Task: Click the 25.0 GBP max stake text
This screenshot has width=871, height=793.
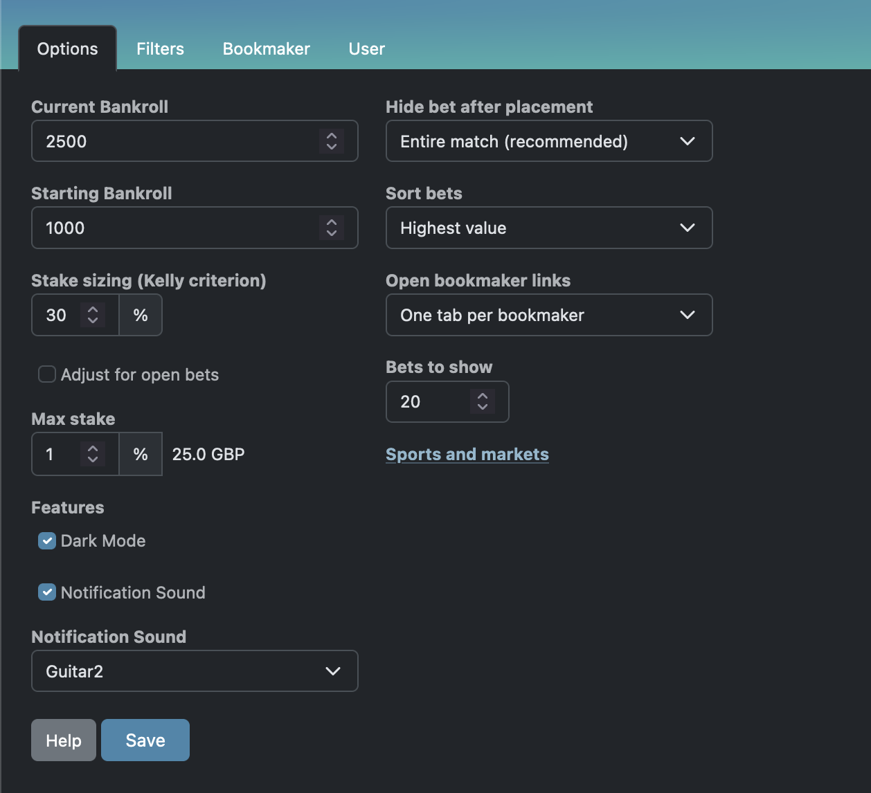Action: click(208, 454)
